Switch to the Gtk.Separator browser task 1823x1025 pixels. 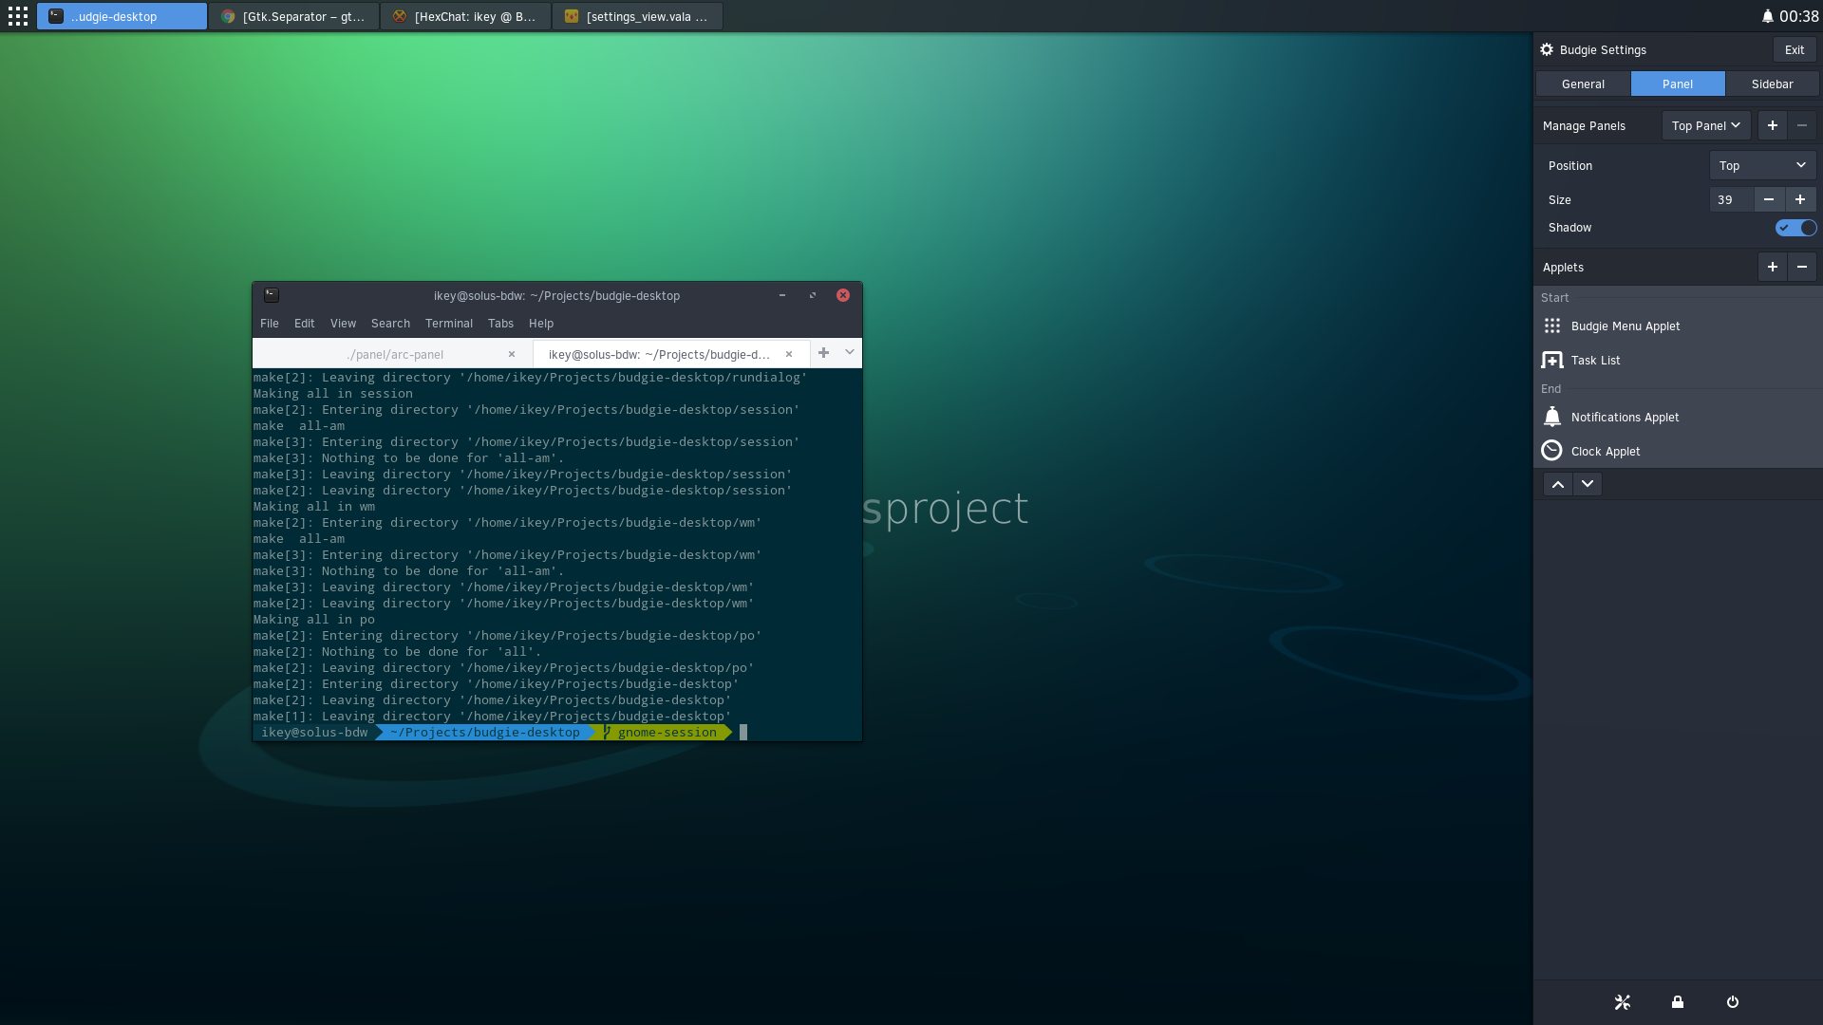click(x=293, y=16)
